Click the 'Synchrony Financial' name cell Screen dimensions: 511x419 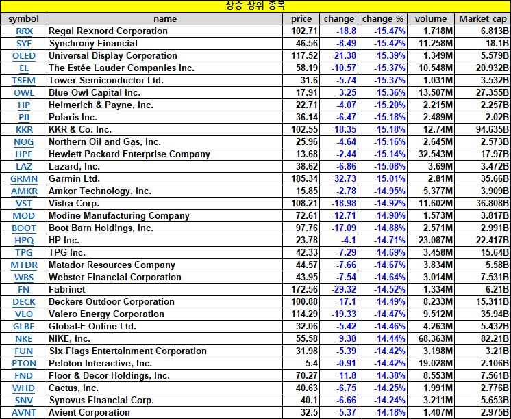tap(165, 44)
